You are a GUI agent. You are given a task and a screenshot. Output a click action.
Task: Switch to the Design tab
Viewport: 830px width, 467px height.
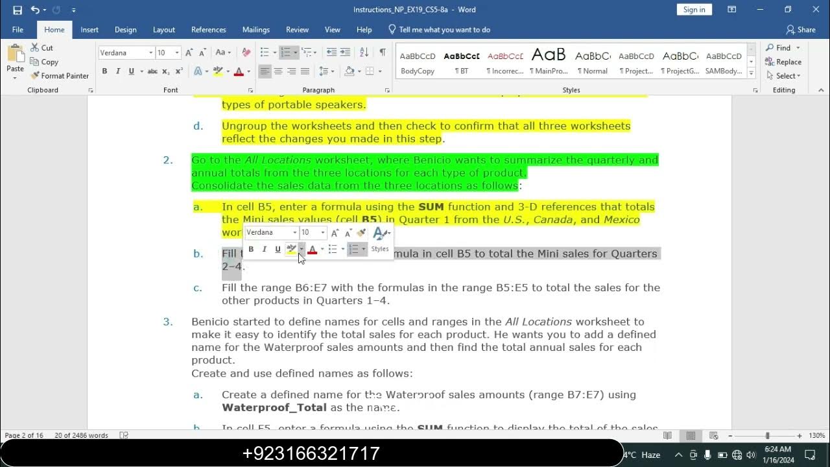tap(126, 30)
